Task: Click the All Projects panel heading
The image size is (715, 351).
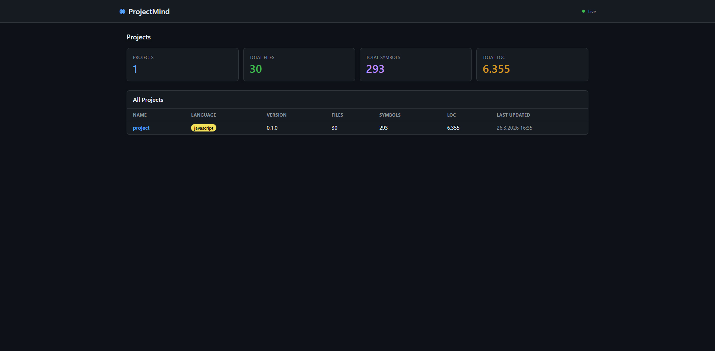Action: [148, 100]
